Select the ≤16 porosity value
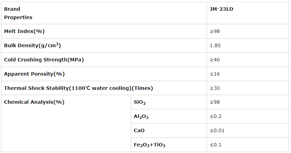The image size is (291, 153). [215, 74]
